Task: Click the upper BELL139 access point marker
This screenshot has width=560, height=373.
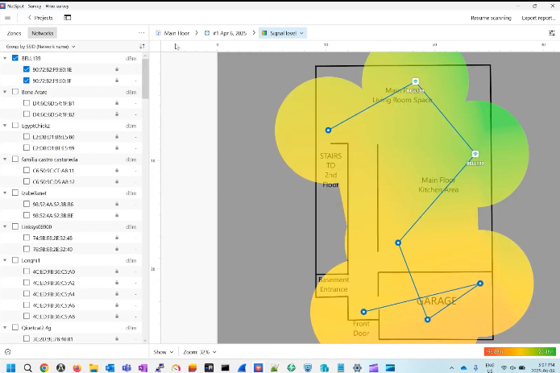Action: pos(415,81)
